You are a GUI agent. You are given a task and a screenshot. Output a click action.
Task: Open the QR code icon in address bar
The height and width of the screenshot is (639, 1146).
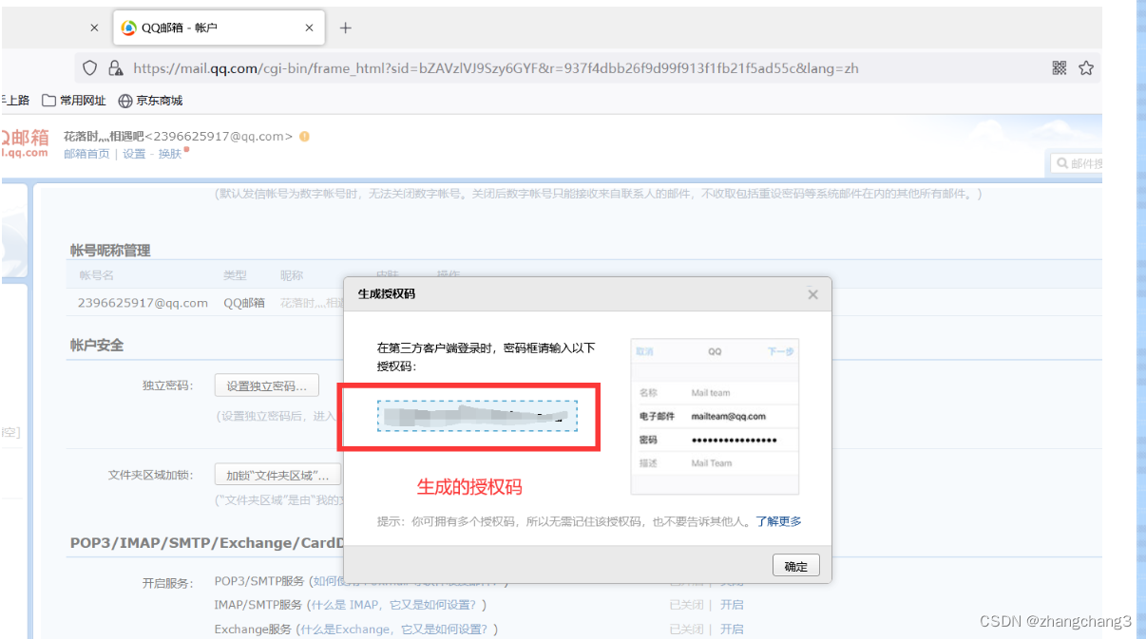pos(1060,68)
